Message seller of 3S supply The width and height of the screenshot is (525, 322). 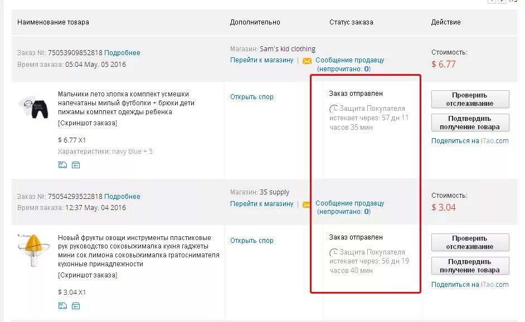pyautogui.click(x=349, y=207)
